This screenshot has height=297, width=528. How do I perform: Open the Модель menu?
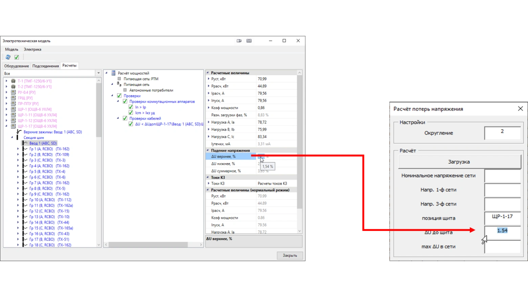coord(12,49)
